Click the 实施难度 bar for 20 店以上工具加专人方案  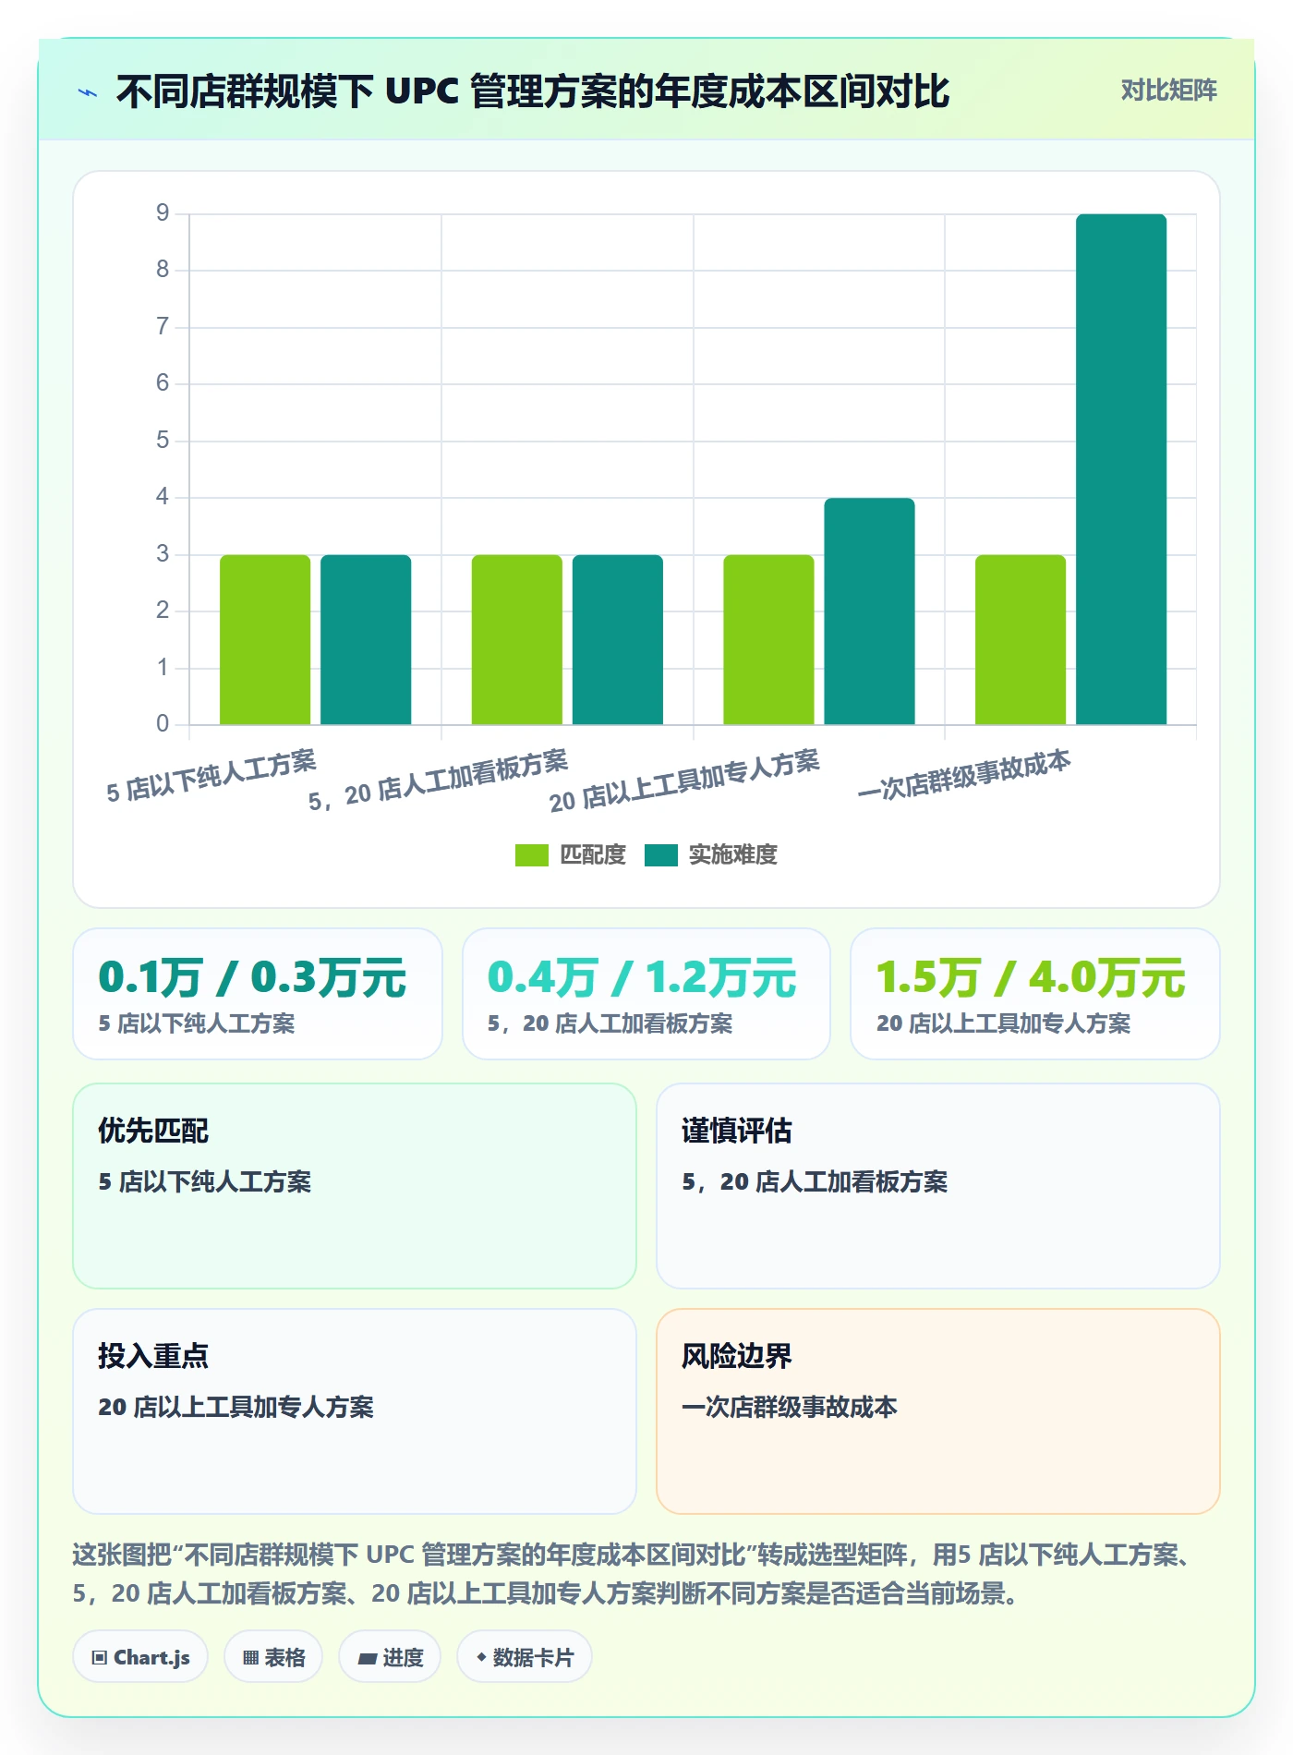pos(869,611)
